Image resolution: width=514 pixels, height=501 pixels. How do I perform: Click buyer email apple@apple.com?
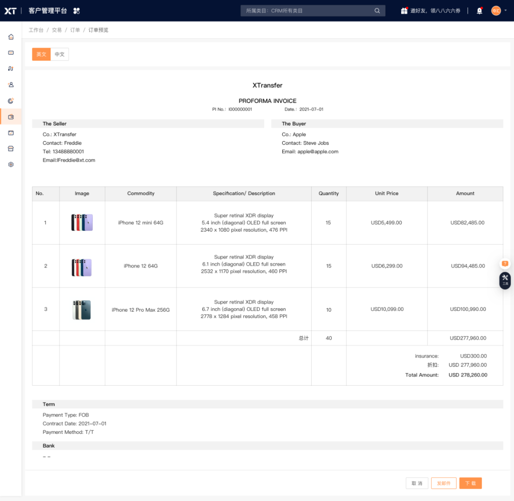point(317,152)
